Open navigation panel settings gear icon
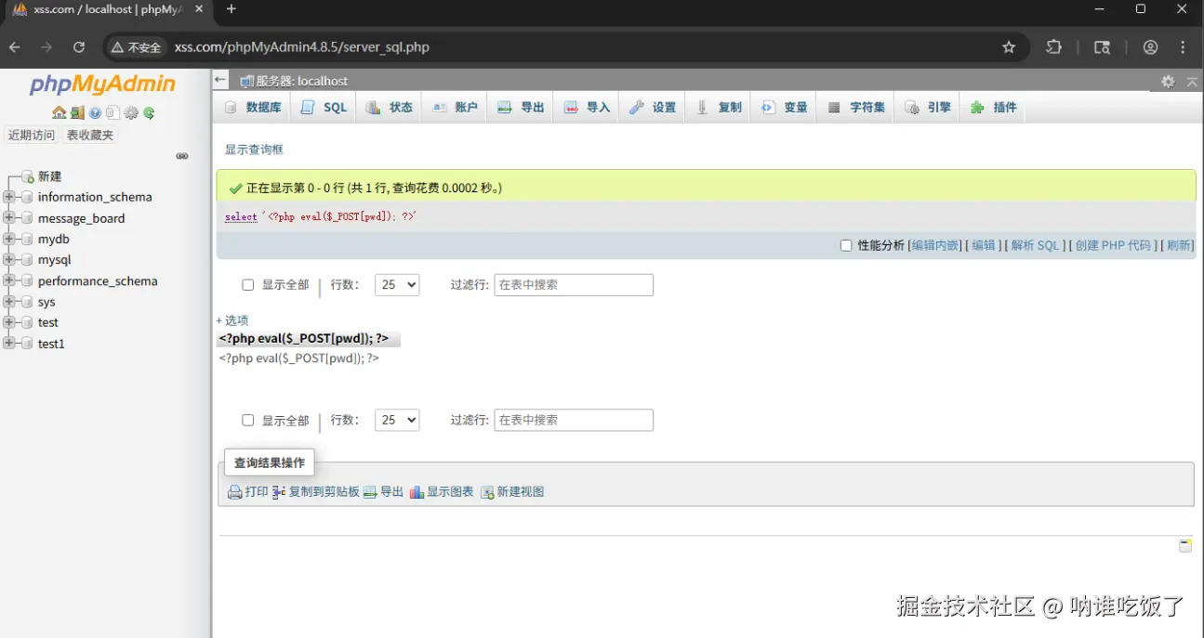The height and width of the screenshot is (638, 1204). [131, 113]
